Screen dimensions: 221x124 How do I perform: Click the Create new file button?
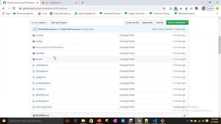(x=132, y=22)
